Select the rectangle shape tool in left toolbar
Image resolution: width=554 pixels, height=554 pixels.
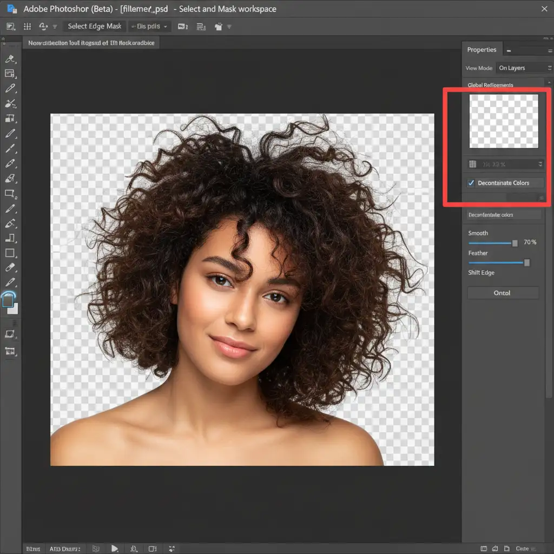(10, 253)
